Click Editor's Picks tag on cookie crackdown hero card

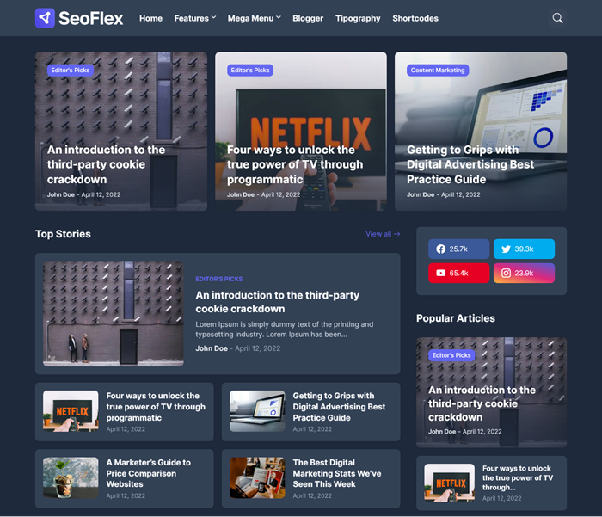tap(71, 71)
